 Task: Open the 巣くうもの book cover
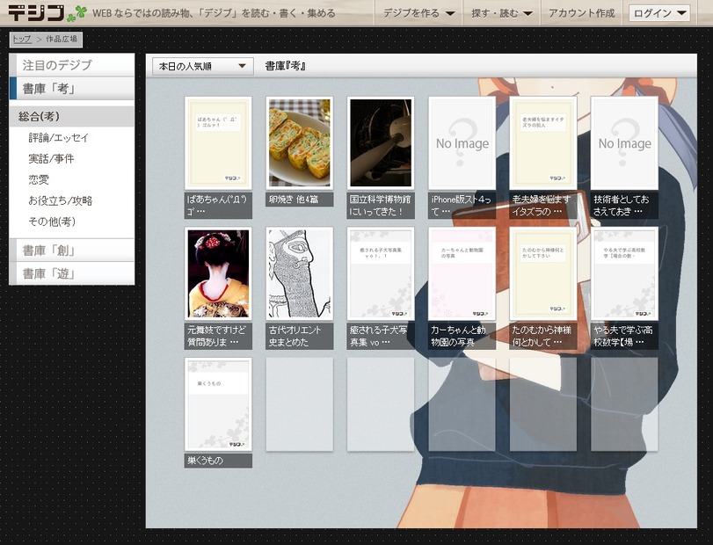[218, 403]
